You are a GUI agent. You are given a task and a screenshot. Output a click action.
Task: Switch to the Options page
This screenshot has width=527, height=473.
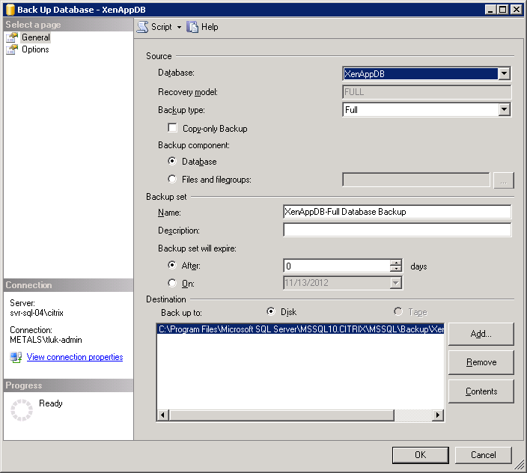point(35,49)
